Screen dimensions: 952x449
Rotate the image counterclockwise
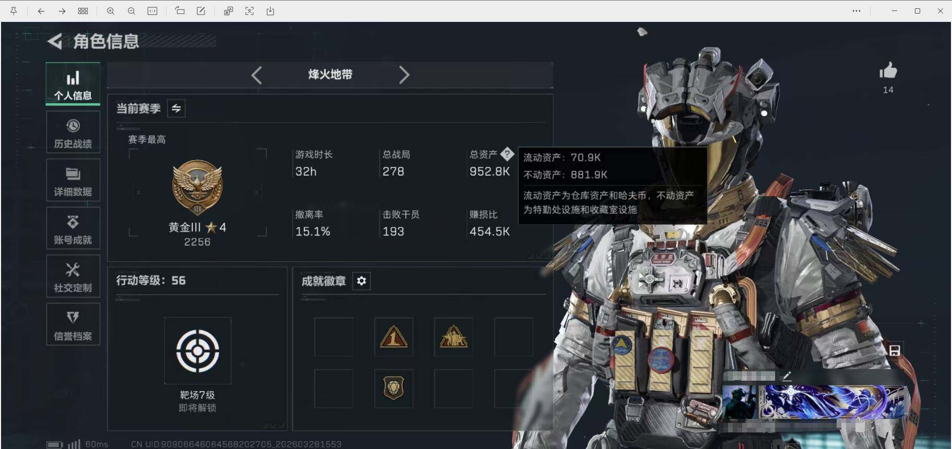coord(180,11)
